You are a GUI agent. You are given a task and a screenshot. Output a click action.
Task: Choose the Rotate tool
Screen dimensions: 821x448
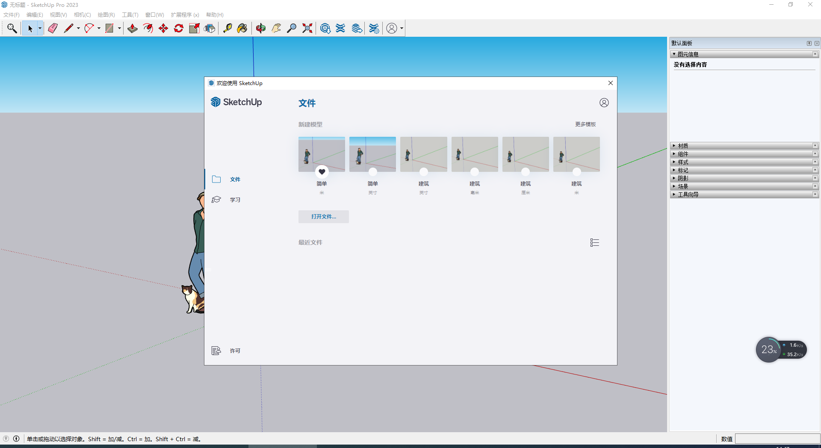[x=179, y=28]
